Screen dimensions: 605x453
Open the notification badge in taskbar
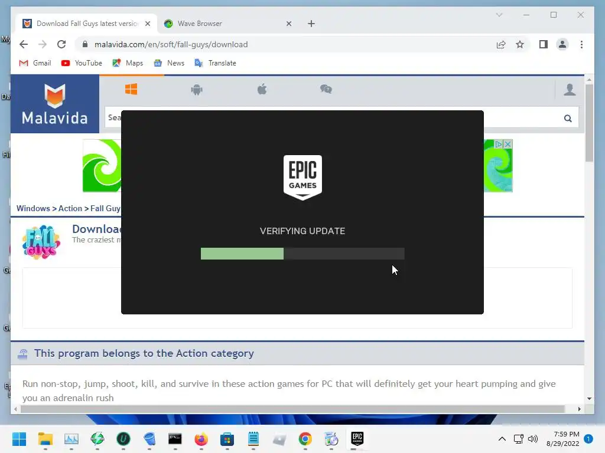588,439
